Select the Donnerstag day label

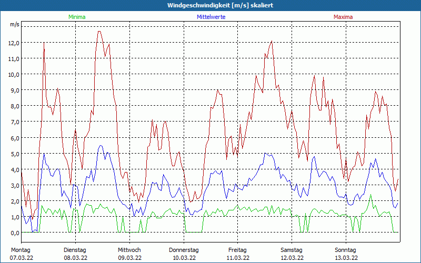[x=184, y=250]
